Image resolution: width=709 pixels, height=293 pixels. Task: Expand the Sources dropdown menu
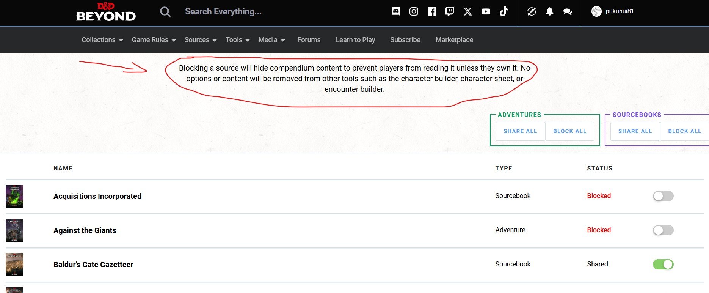tap(201, 40)
